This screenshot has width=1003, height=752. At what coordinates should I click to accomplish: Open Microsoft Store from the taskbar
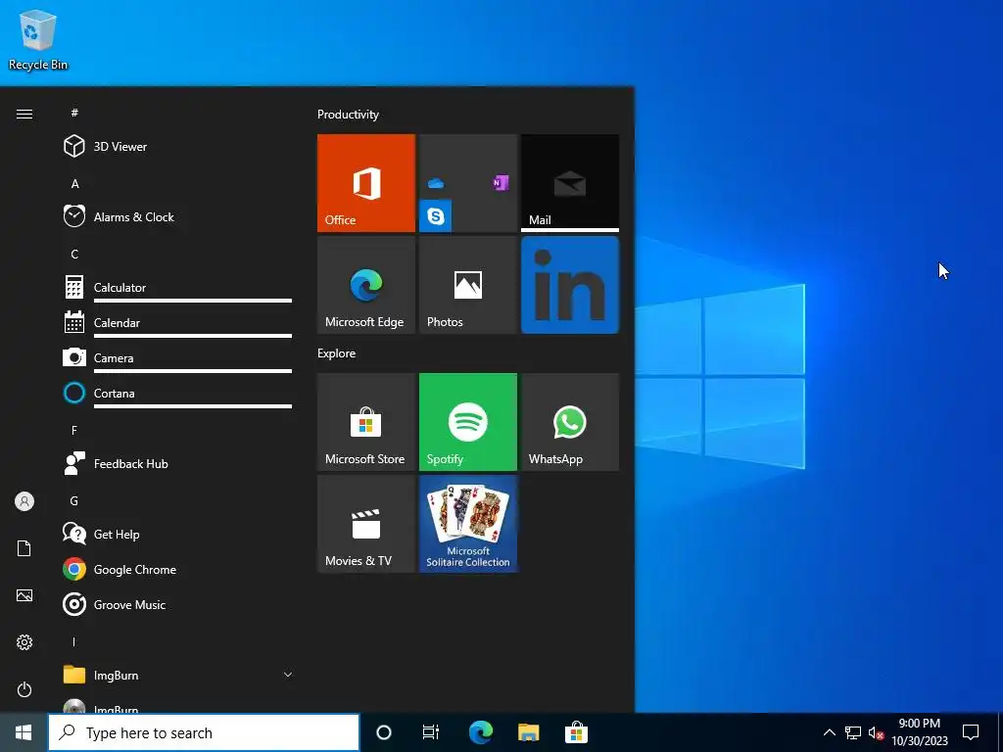pyautogui.click(x=576, y=732)
